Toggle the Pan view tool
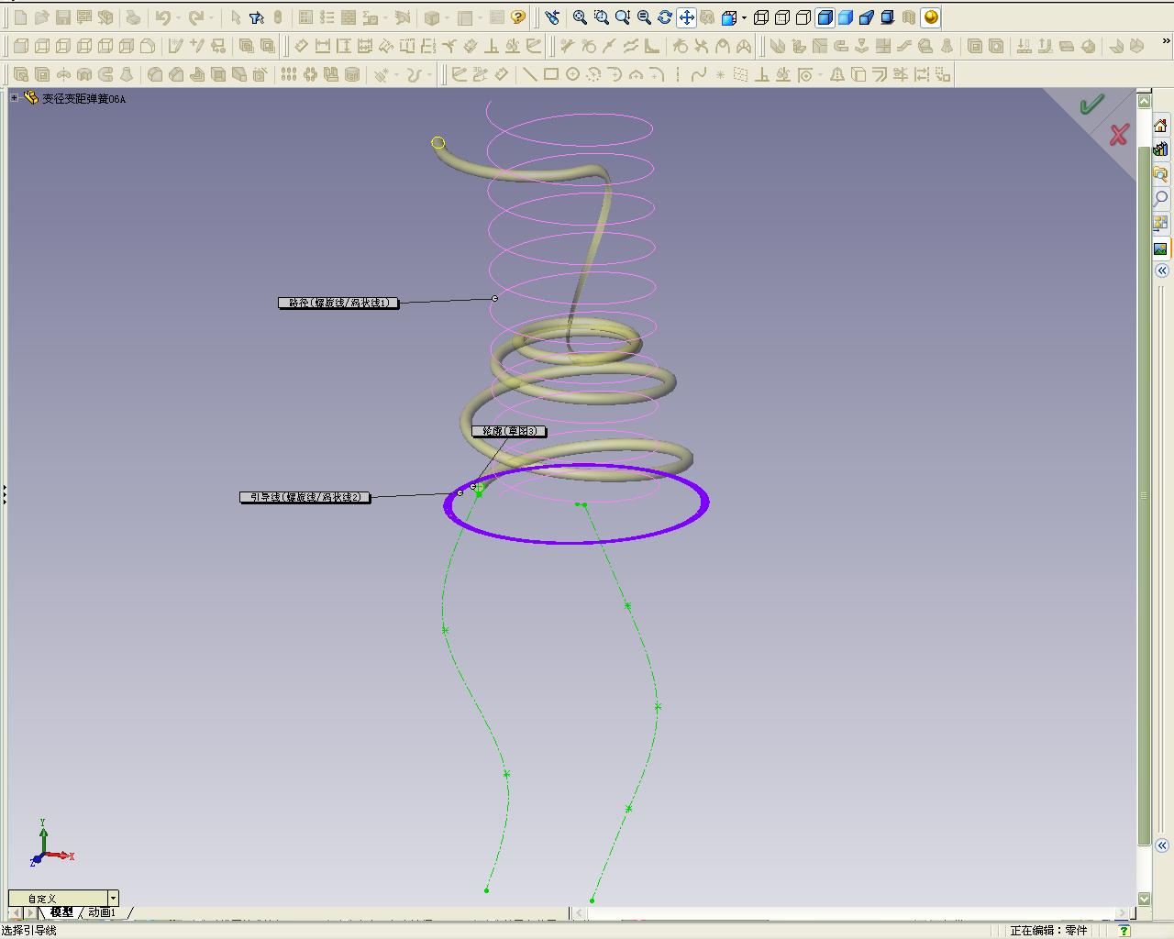 [x=685, y=17]
